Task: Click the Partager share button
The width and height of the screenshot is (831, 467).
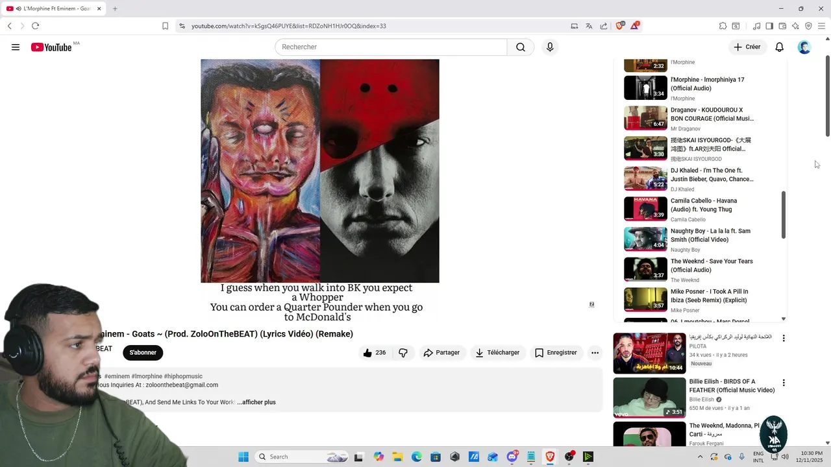Action: pyautogui.click(x=441, y=353)
